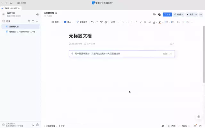Viewport: 205px width, 128px height.
Task: Open the font size 11 dropdown
Action: [123, 22]
